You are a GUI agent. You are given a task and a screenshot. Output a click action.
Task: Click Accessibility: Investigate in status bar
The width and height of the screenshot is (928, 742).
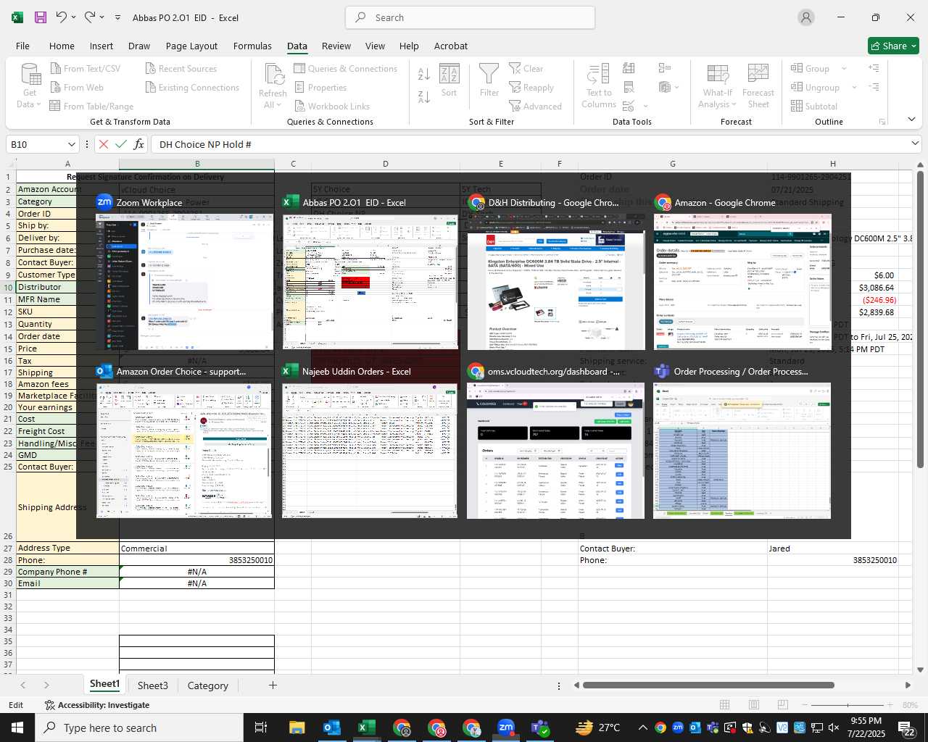[x=97, y=705]
